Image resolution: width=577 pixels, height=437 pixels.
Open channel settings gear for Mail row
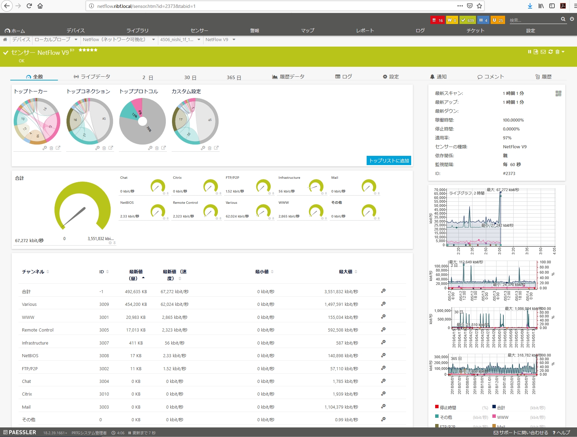click(383, 406)
